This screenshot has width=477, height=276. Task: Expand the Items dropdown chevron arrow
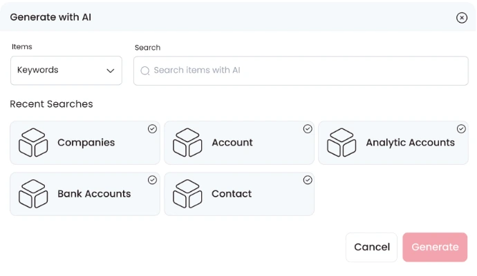pos(110,70)
